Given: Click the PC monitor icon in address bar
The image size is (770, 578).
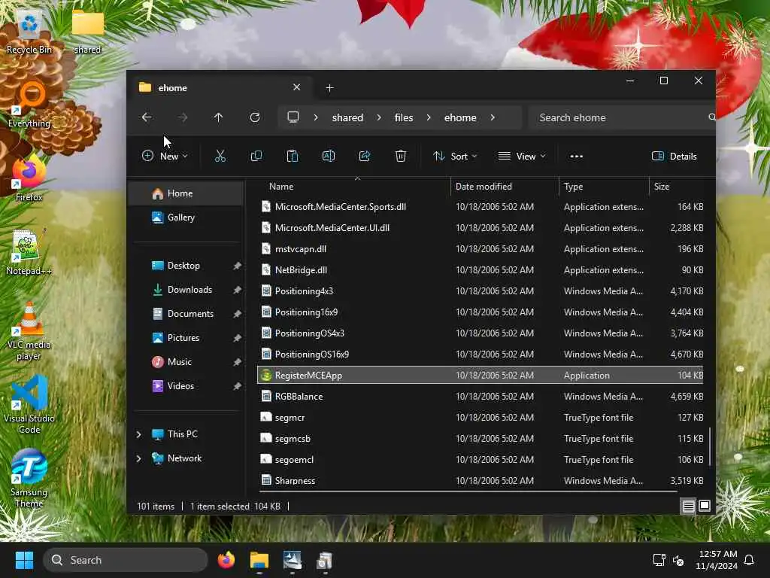Looking at the screenshot, I should 293,117.
